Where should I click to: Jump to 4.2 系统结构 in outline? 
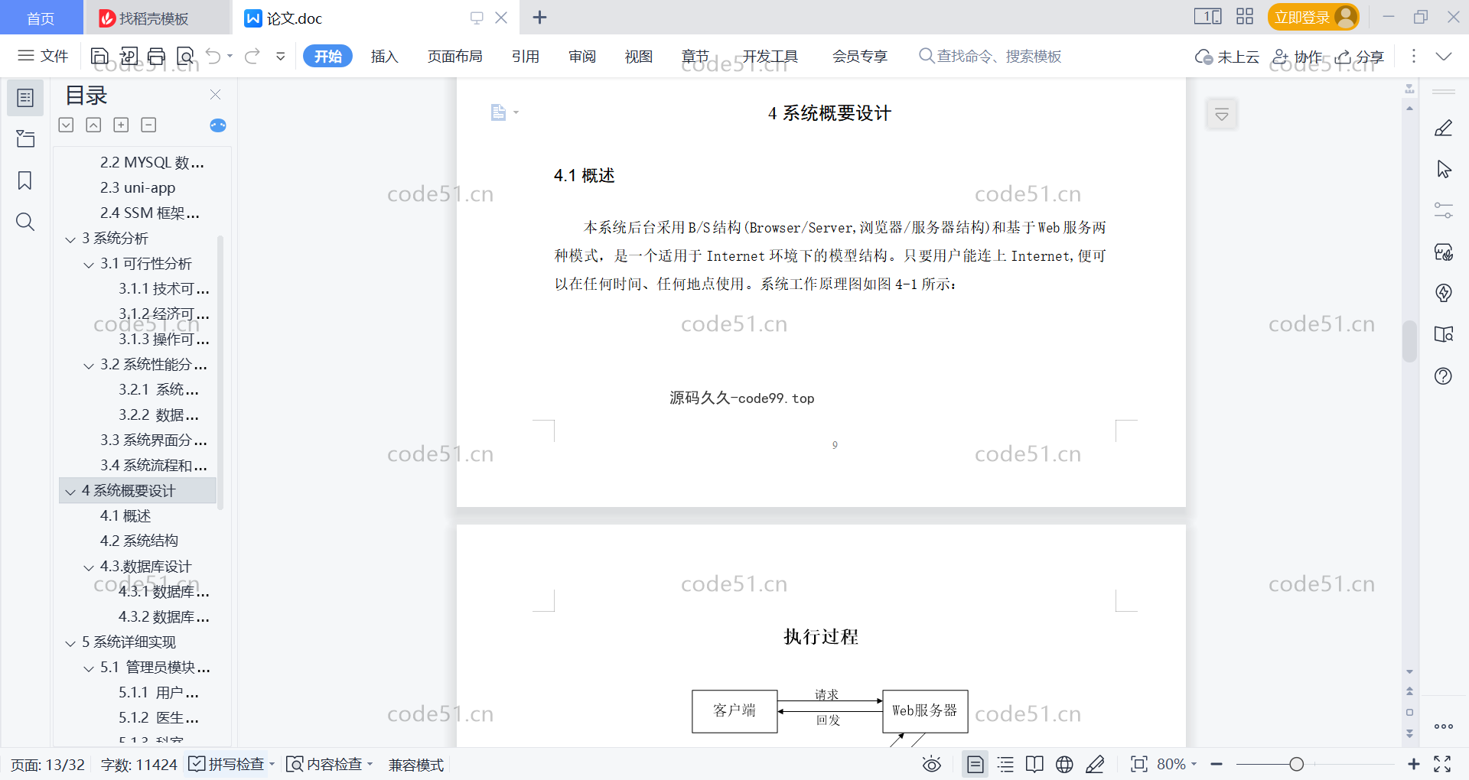click(x=139, y=541)
